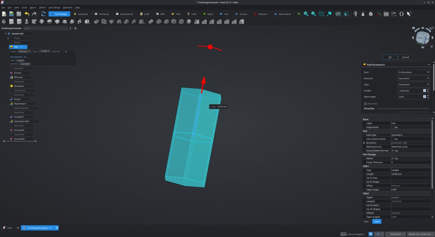Image resolution: width=435 pixels, height=237 pixels.
Task: Toggle Use Custom Vector checkbox
Action: tap(393, 139)
